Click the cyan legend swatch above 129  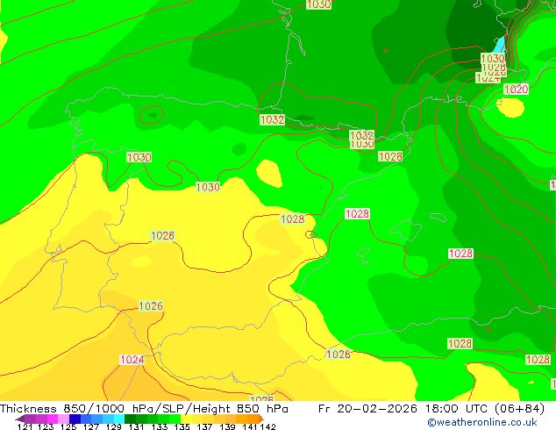(x=119, y=419)
